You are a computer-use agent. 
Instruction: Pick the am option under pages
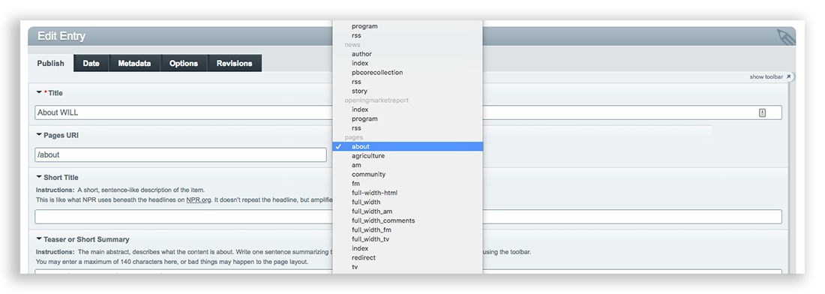408,165
